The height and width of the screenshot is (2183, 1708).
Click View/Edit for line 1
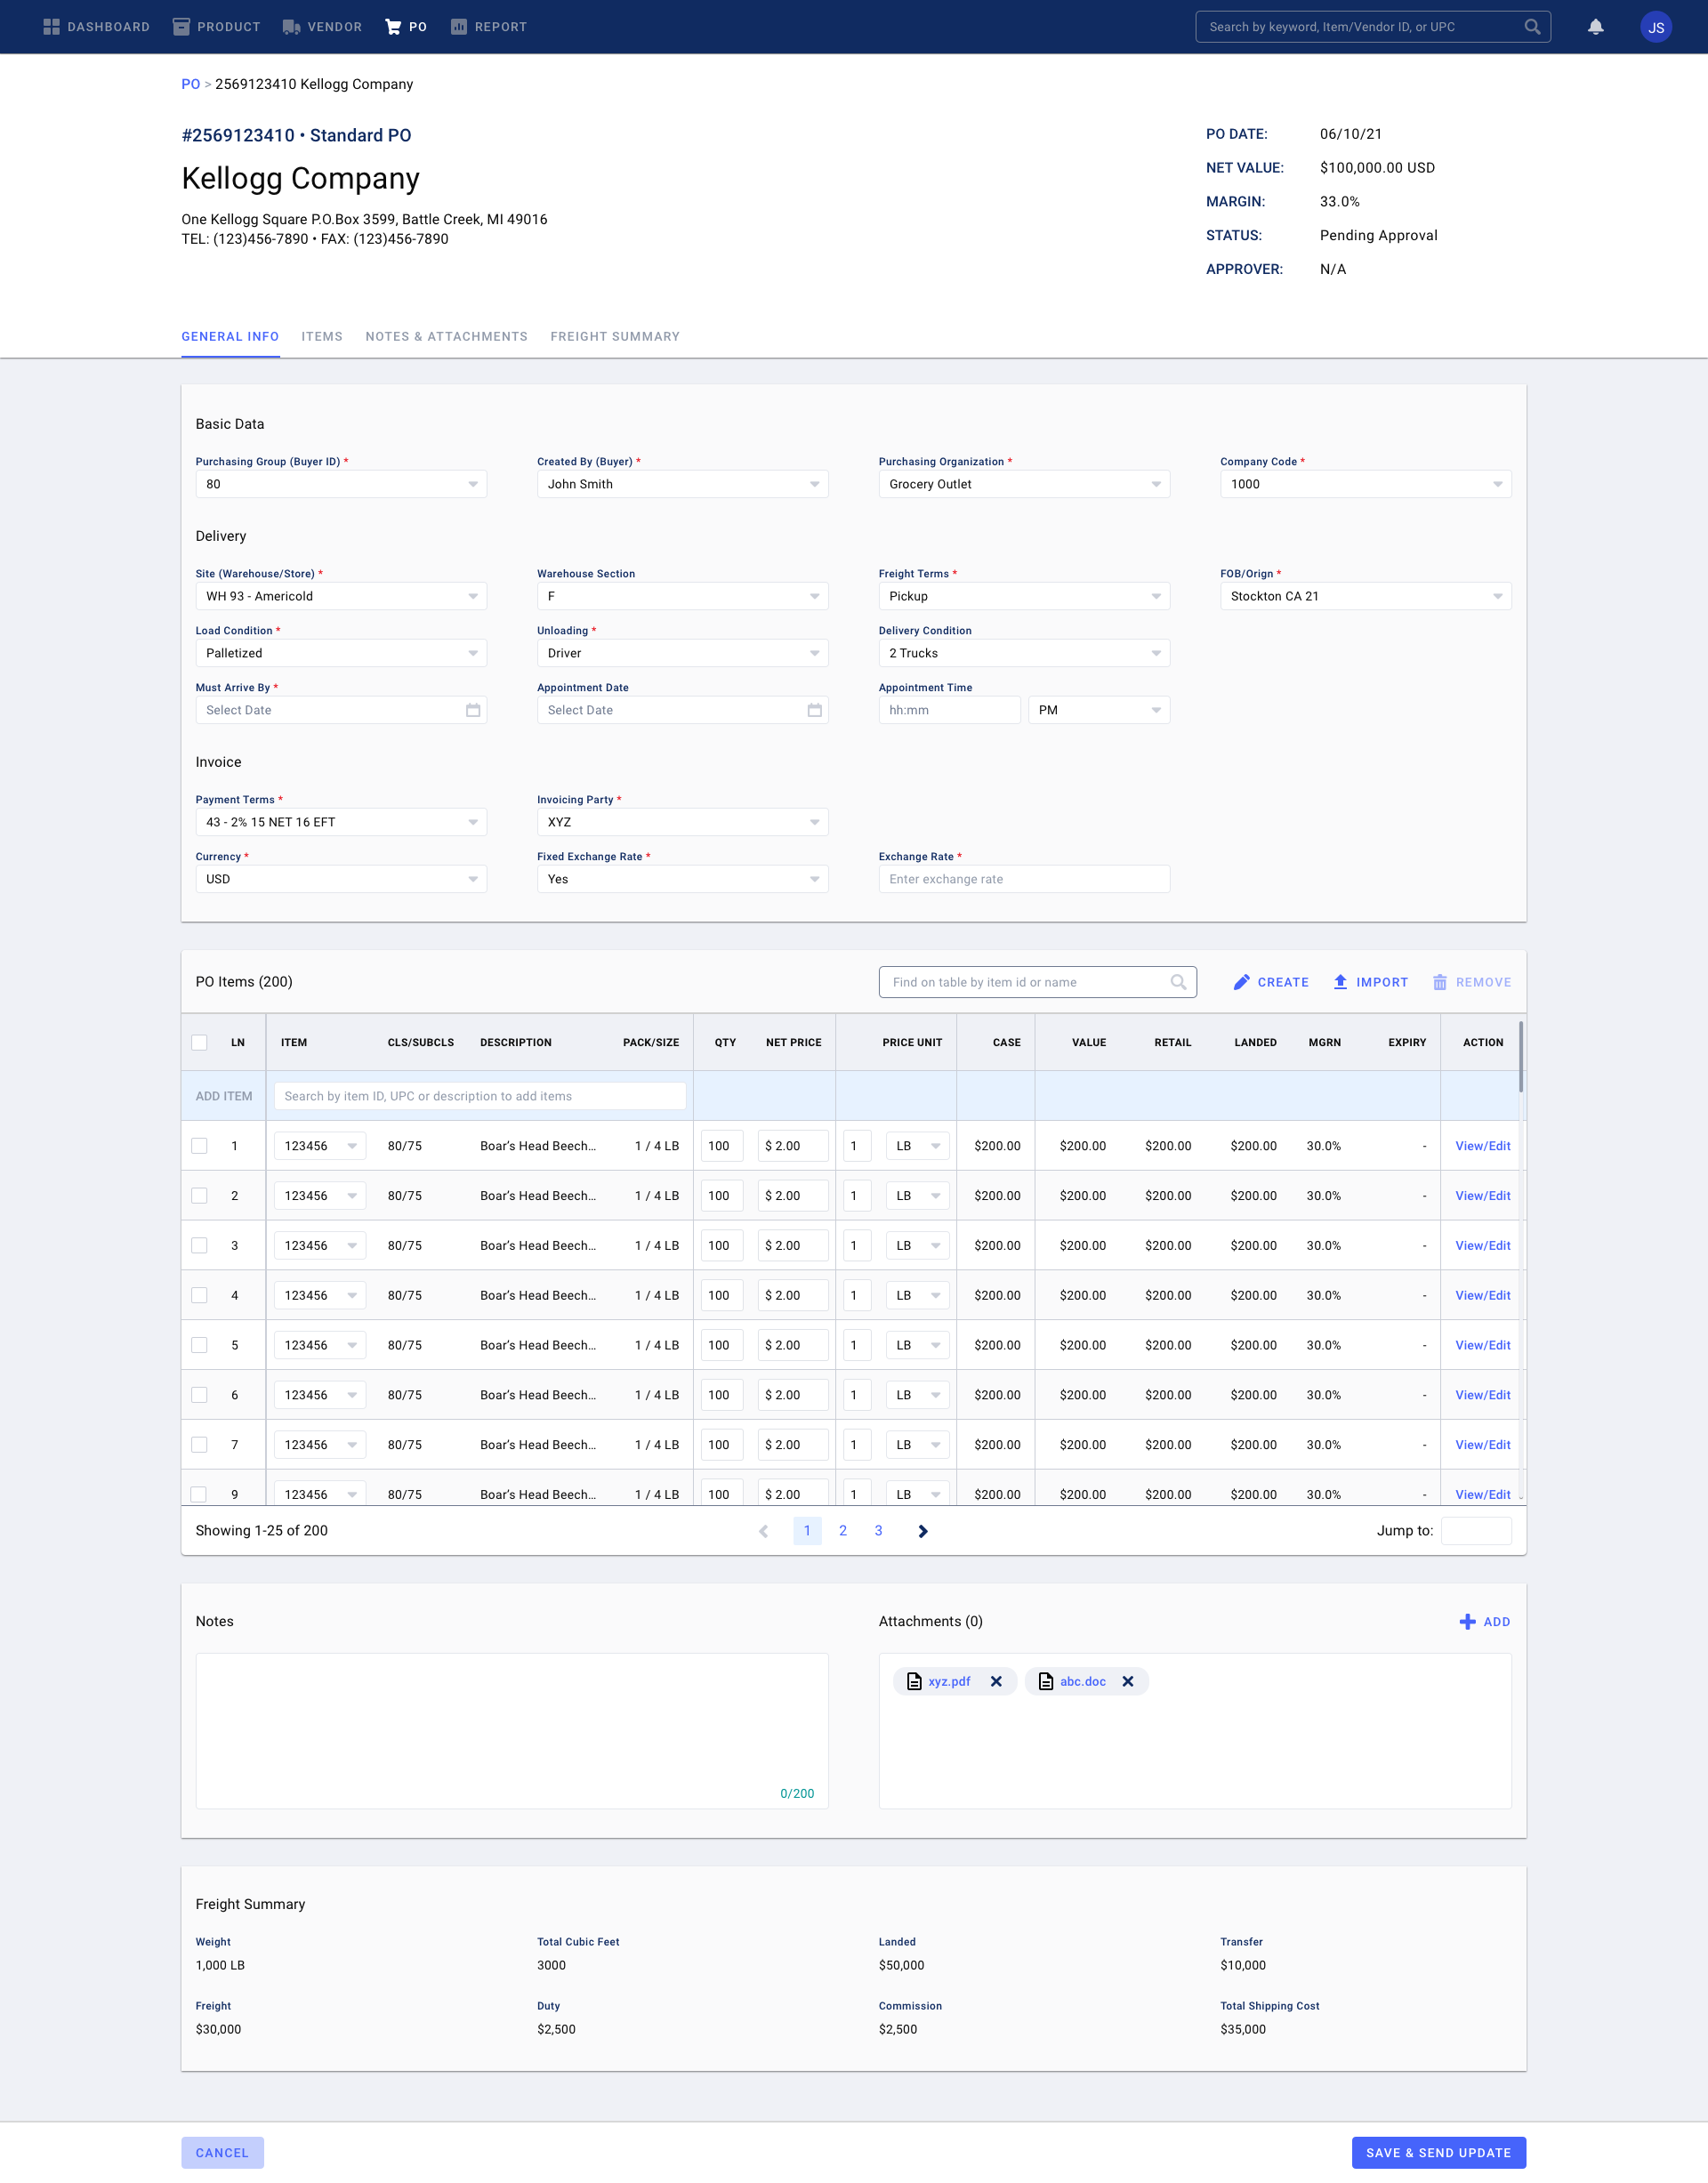(1482, 1146)
